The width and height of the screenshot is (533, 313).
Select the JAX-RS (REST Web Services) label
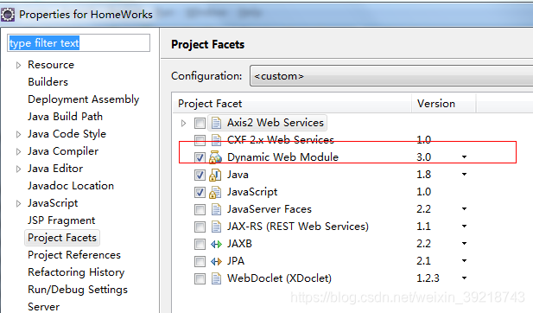pos(298,227)
